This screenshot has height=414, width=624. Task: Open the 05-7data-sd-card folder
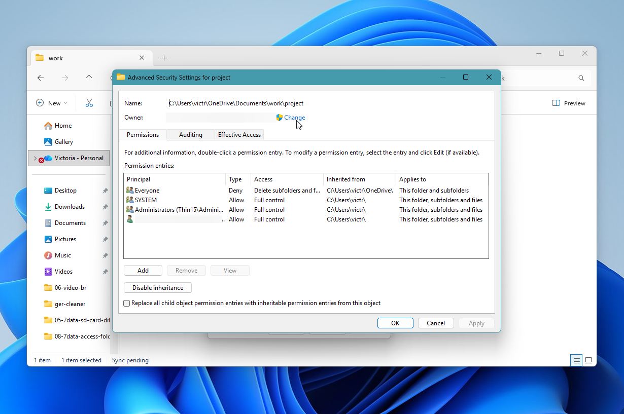(77, 320)
